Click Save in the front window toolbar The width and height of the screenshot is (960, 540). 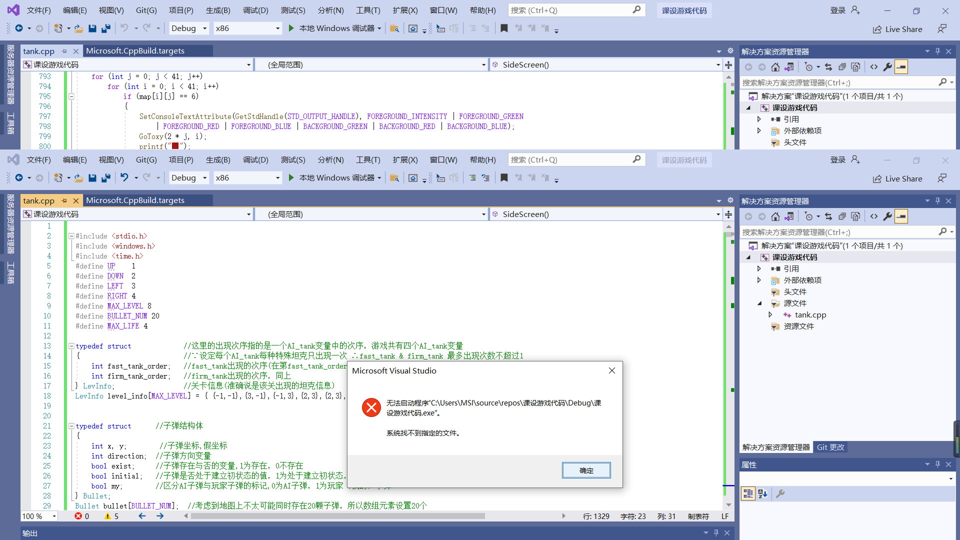(92, 178)
